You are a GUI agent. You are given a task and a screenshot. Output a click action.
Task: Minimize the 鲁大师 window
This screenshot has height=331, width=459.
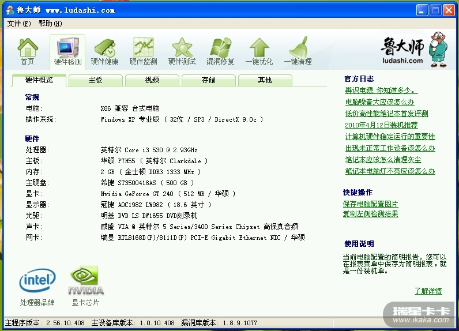pos(422,10)
